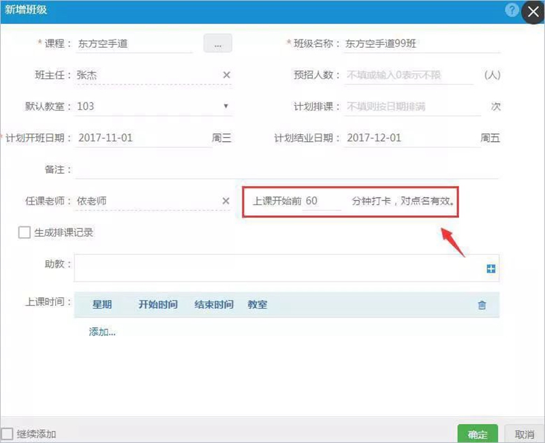Check the 继续添加 checkbox
Screen dimensions: 545x443
pos(7,434)
